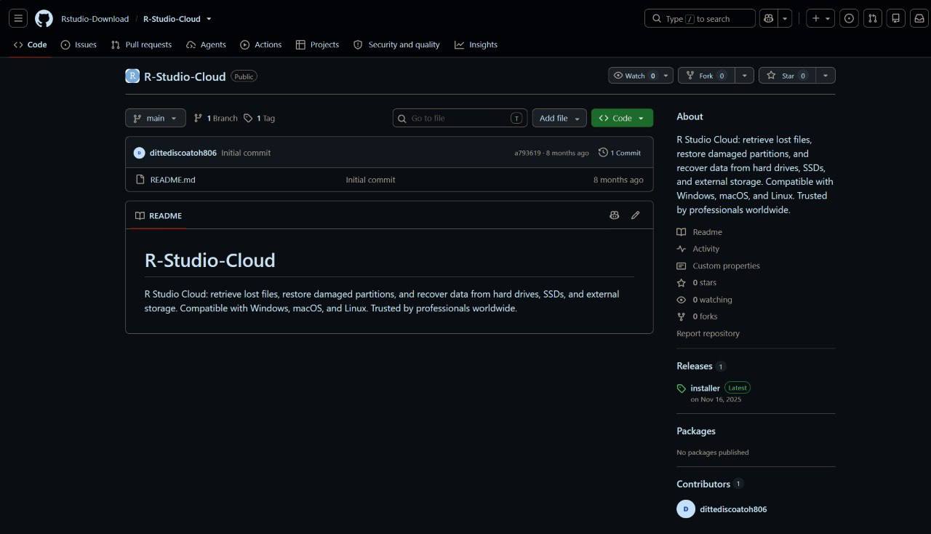View the 0 forks link

pyautogui.click(x=697, y=316)
